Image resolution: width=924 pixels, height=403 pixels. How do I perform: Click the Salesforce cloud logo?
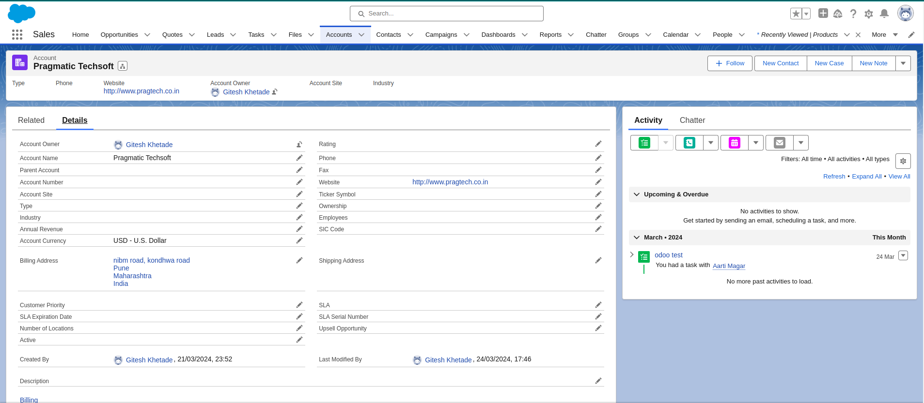[x=21, y=13]
